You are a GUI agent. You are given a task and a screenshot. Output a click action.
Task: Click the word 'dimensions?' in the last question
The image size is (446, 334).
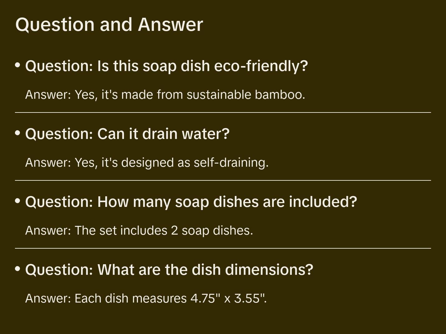269,270
